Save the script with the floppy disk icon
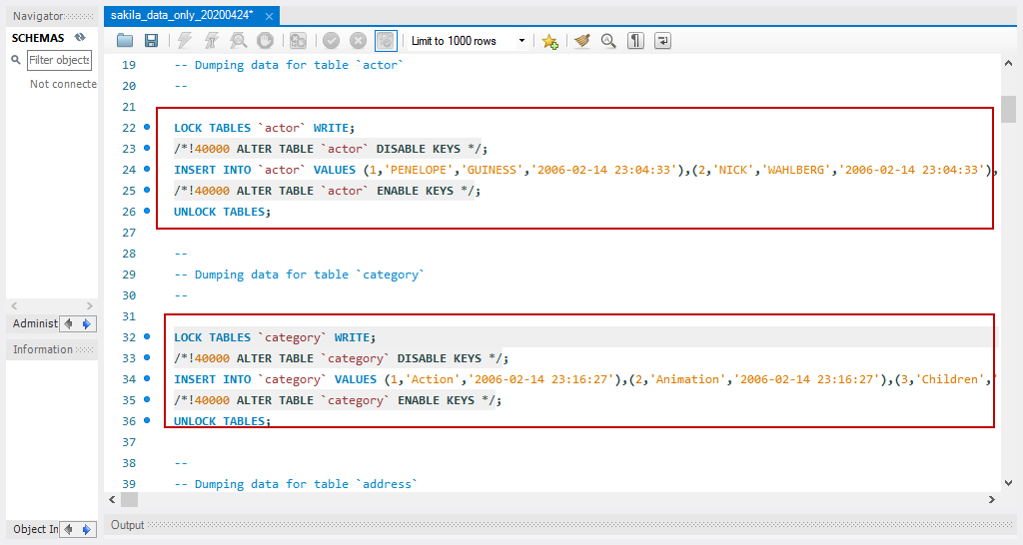This screenshot has width=1023, height=545. (151, 41)
